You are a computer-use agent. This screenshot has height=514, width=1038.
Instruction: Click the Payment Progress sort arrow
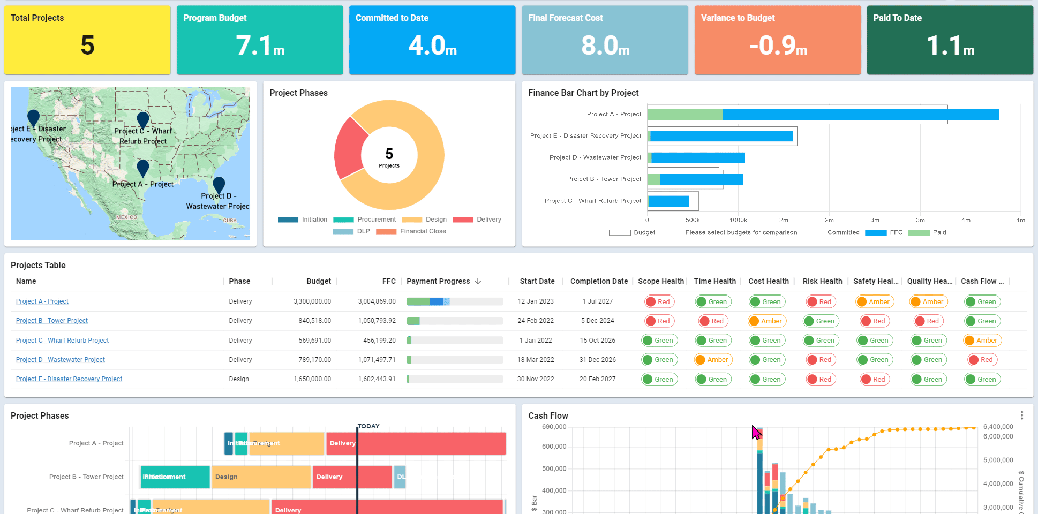478,281
